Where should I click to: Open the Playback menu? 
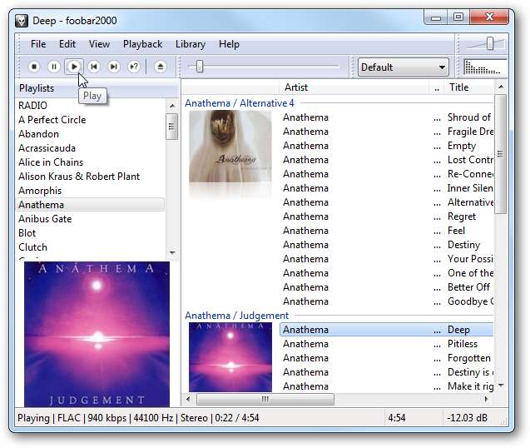pyautogui.click(x=142, y=44)
